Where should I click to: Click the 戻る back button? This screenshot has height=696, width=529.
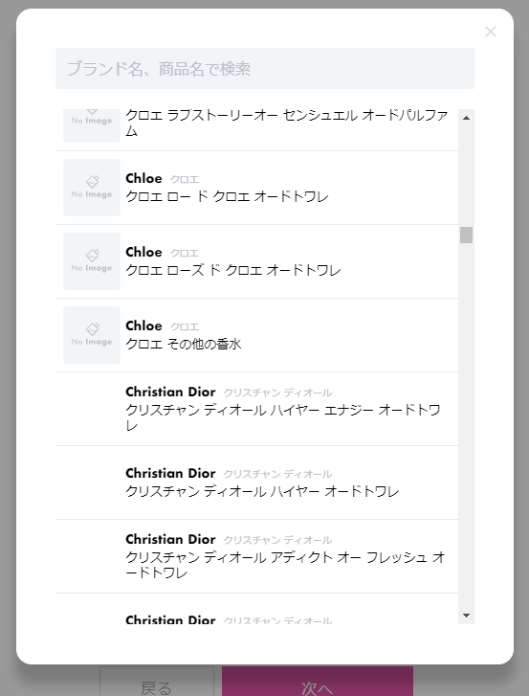pos(157,682)
